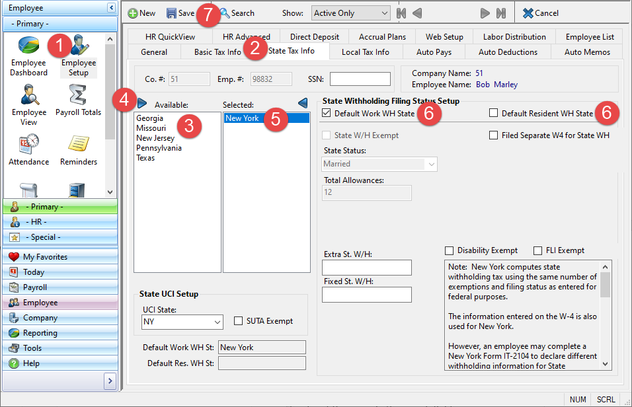Open the Employee Setup icon

pos(79,56)
